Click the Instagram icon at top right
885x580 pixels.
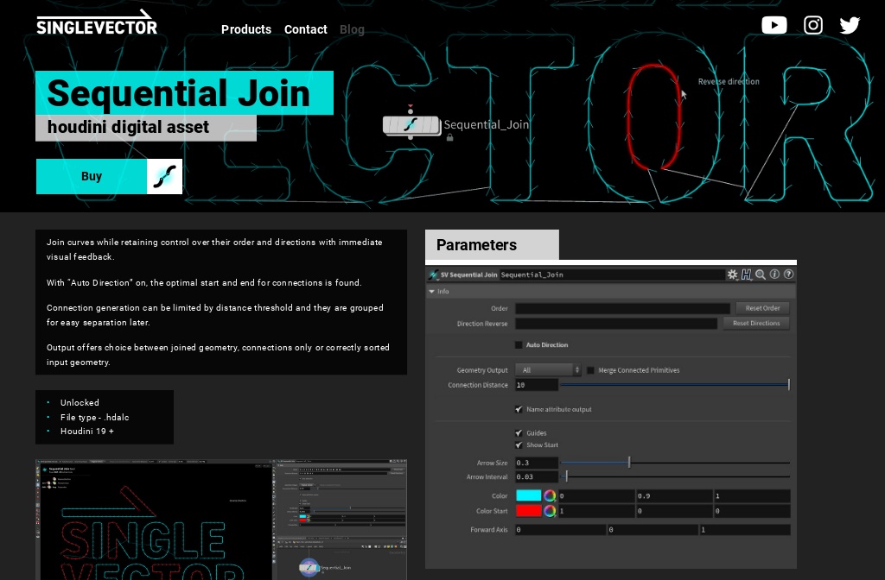click(813, 25)
